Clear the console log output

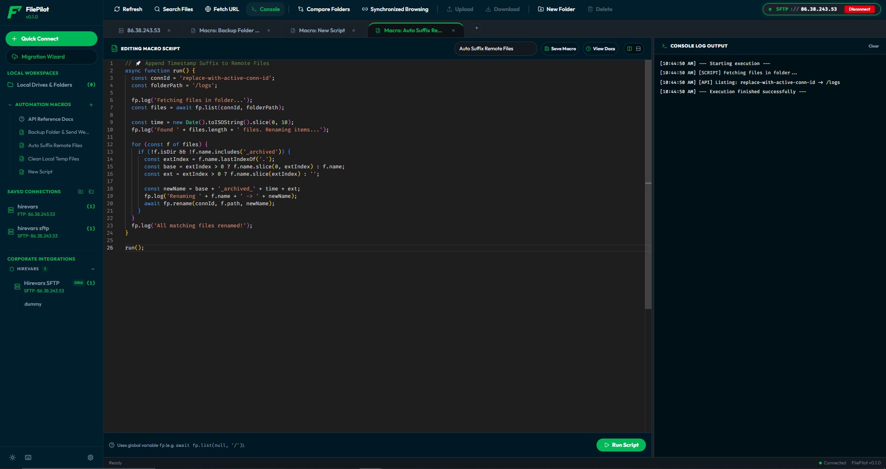coord(874,46)
